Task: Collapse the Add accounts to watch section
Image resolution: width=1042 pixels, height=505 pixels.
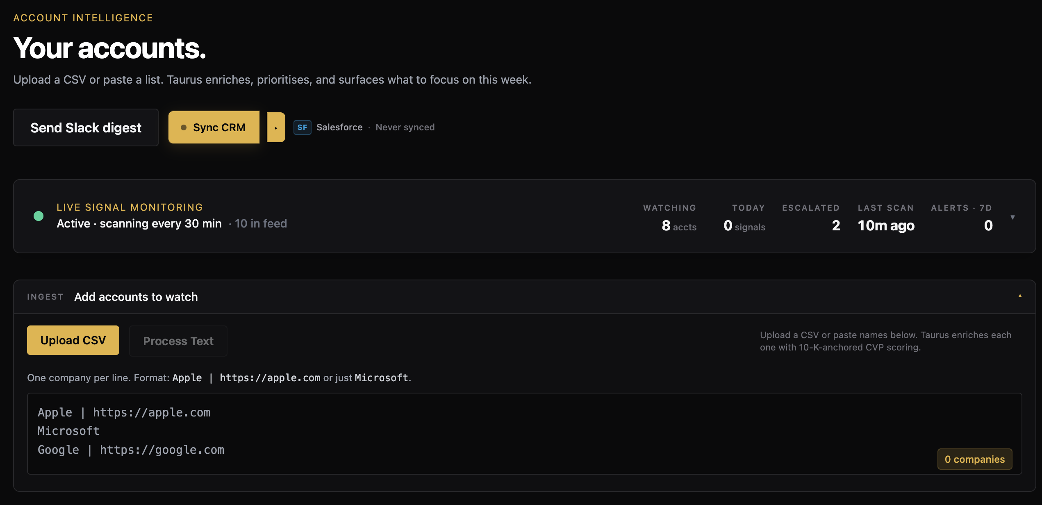Action: (x=1020, y=296)
